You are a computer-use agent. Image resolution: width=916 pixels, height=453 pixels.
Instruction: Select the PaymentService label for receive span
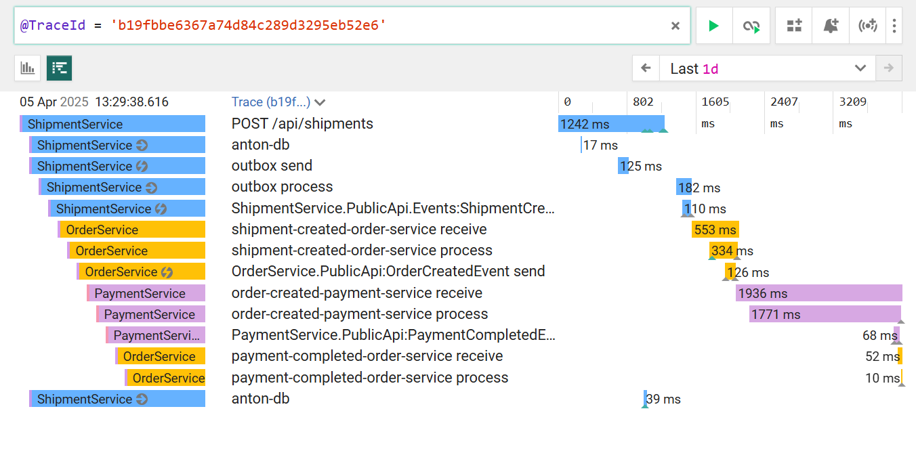pyautogui.click(x=146, y=293)
